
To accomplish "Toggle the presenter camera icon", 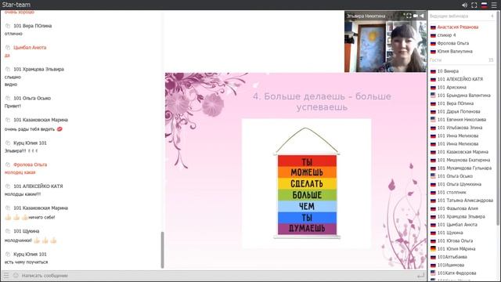I will [416, 16].
